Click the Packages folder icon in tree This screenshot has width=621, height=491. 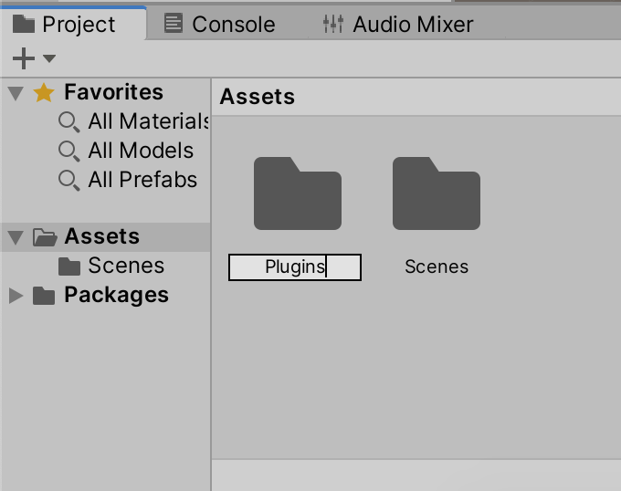pos(44,296)
